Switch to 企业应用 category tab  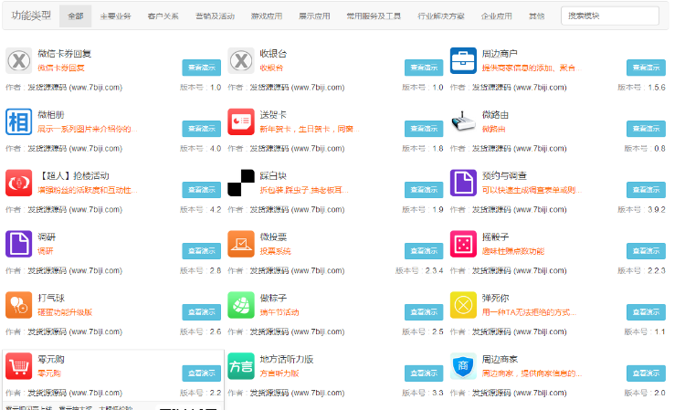tap(496, 16)
